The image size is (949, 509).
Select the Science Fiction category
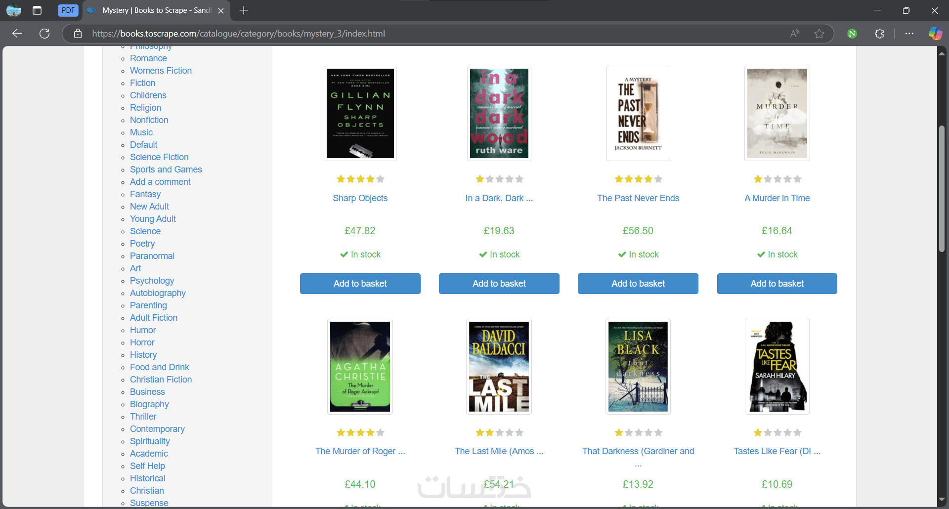tap(159, 157)
